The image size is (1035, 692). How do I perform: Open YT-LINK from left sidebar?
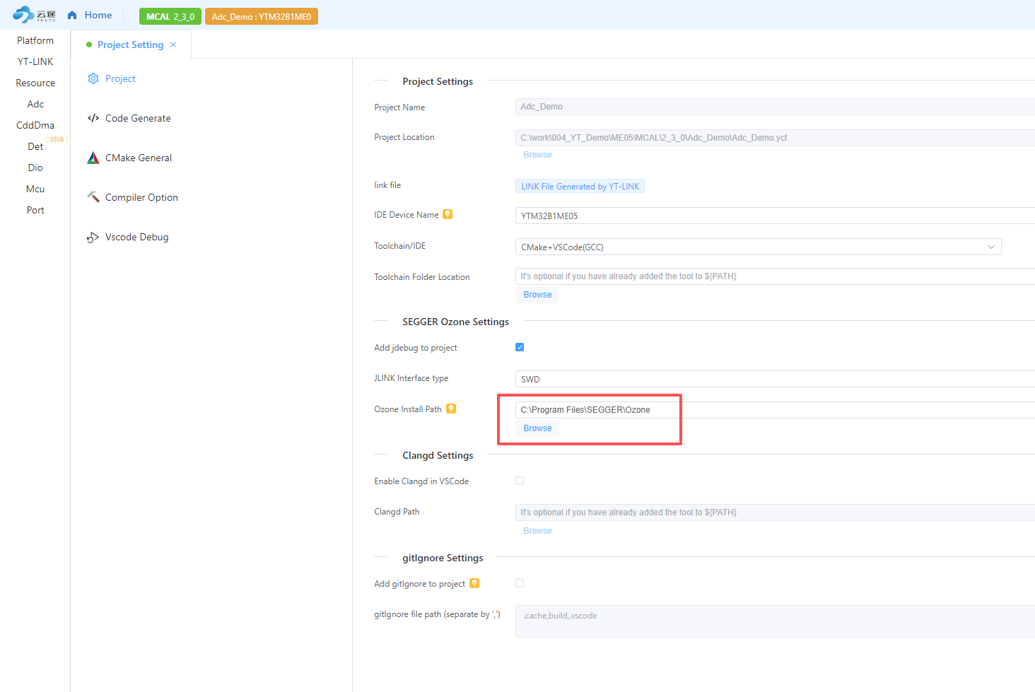pyautogui.click(x=35, y=61)
